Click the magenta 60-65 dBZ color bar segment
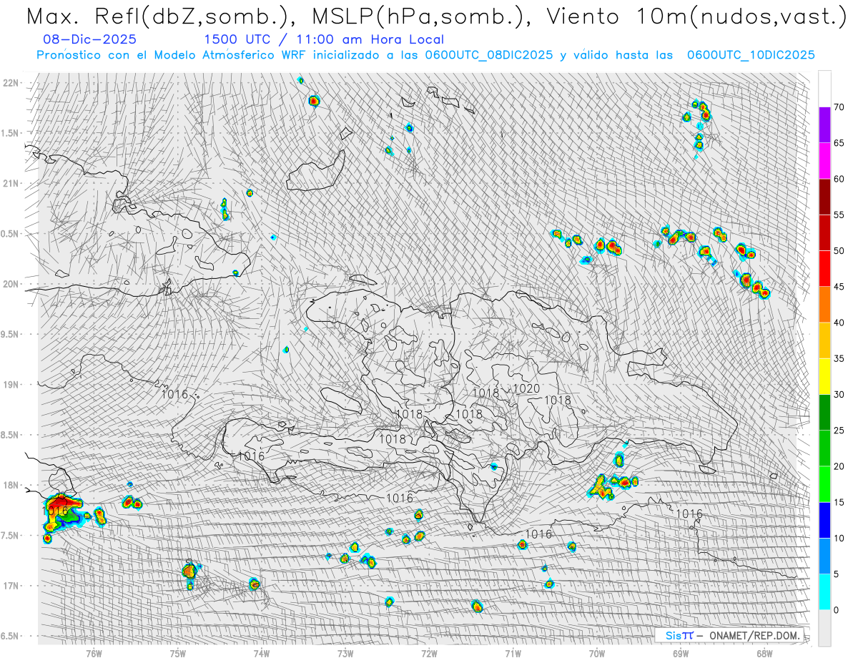The width and height of the screenshot is (858, 663). [x=824, y=161]
